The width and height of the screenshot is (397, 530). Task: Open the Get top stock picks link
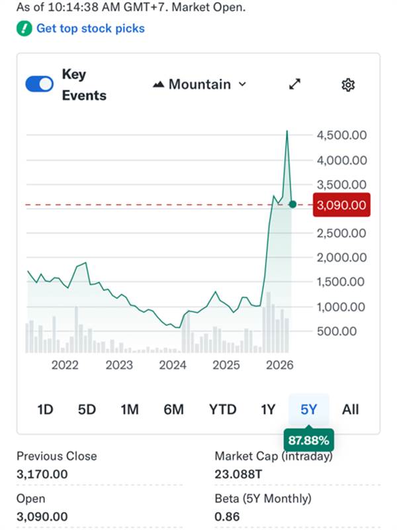(90, 28)
